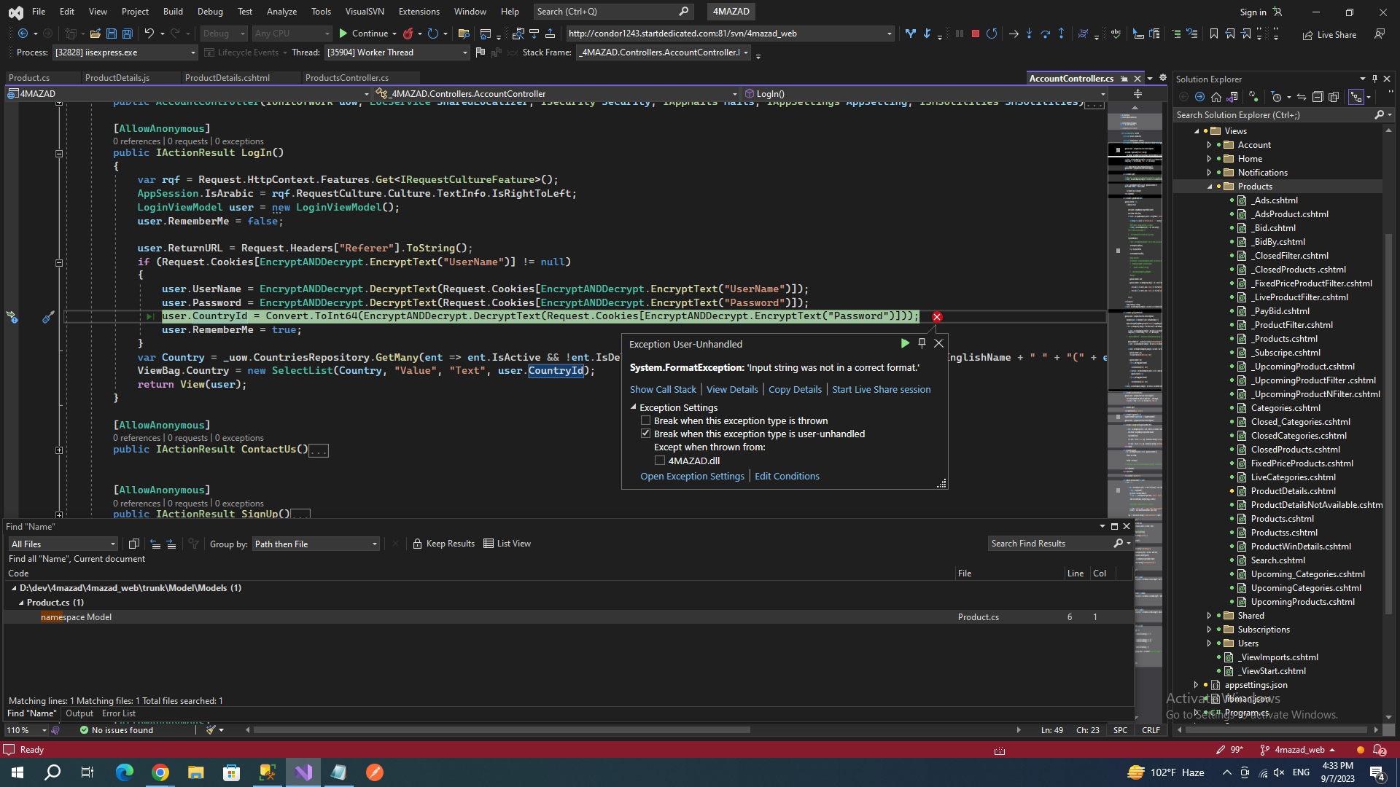Check the 4MAZAD.dll exception checkbox

tap(660, 461)
